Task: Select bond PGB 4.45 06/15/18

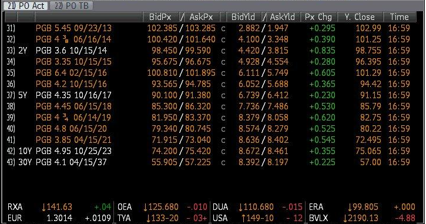Action: pyautogui.click(x=73, y=106)
